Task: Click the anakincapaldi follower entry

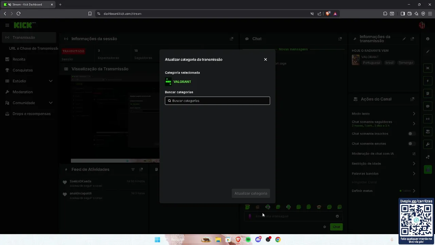Action: 104,195
